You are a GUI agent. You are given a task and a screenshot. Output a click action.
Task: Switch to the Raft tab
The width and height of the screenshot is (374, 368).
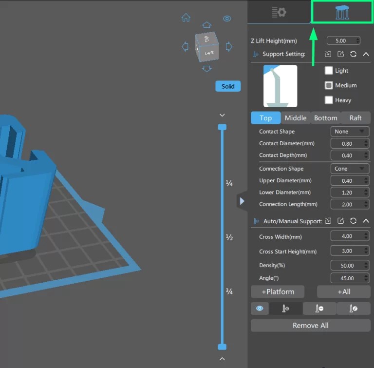click(x=355, y=118)
